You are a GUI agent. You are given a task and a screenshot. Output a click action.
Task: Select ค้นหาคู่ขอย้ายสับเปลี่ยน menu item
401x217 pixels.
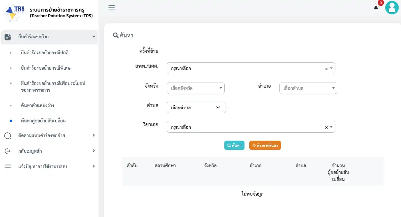click(43, 121)
